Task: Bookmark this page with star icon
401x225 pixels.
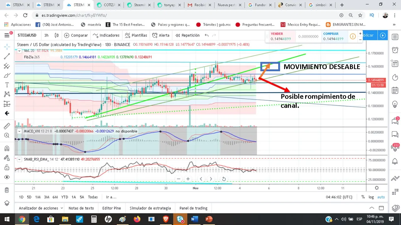Action: click(x=360, y=15)
